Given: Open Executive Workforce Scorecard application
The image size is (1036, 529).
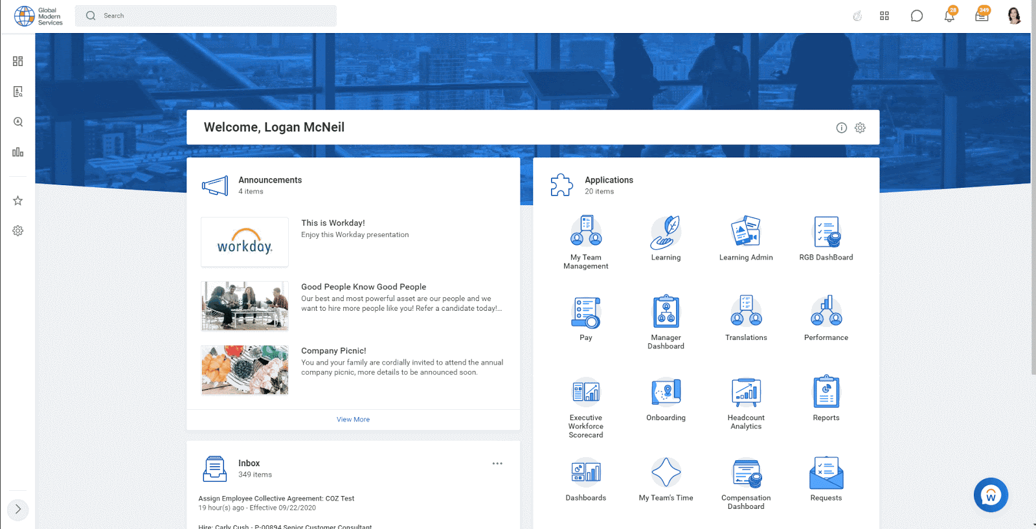Looking at the screenshot, I should pos(586,407).
